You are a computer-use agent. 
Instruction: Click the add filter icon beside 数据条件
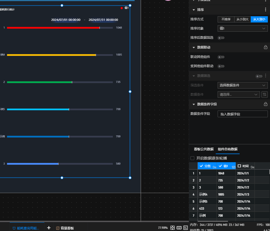264,95
